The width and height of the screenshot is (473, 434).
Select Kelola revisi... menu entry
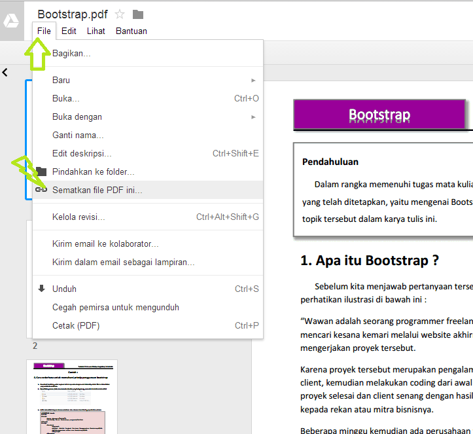tap(148, 217)
